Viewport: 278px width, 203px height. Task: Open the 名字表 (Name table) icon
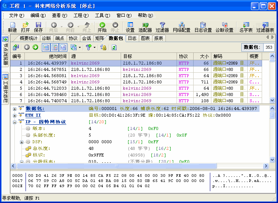(x=246, y=27)
